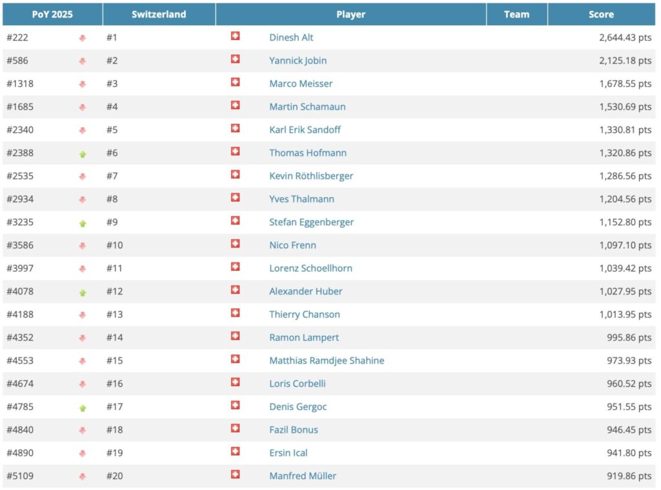Sort by Score column header
This screenshot has height=490, width=661.
[601, 14]
